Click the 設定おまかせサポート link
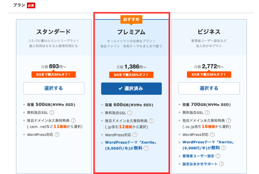The image size is (259, 174). [x=200, y=164]
